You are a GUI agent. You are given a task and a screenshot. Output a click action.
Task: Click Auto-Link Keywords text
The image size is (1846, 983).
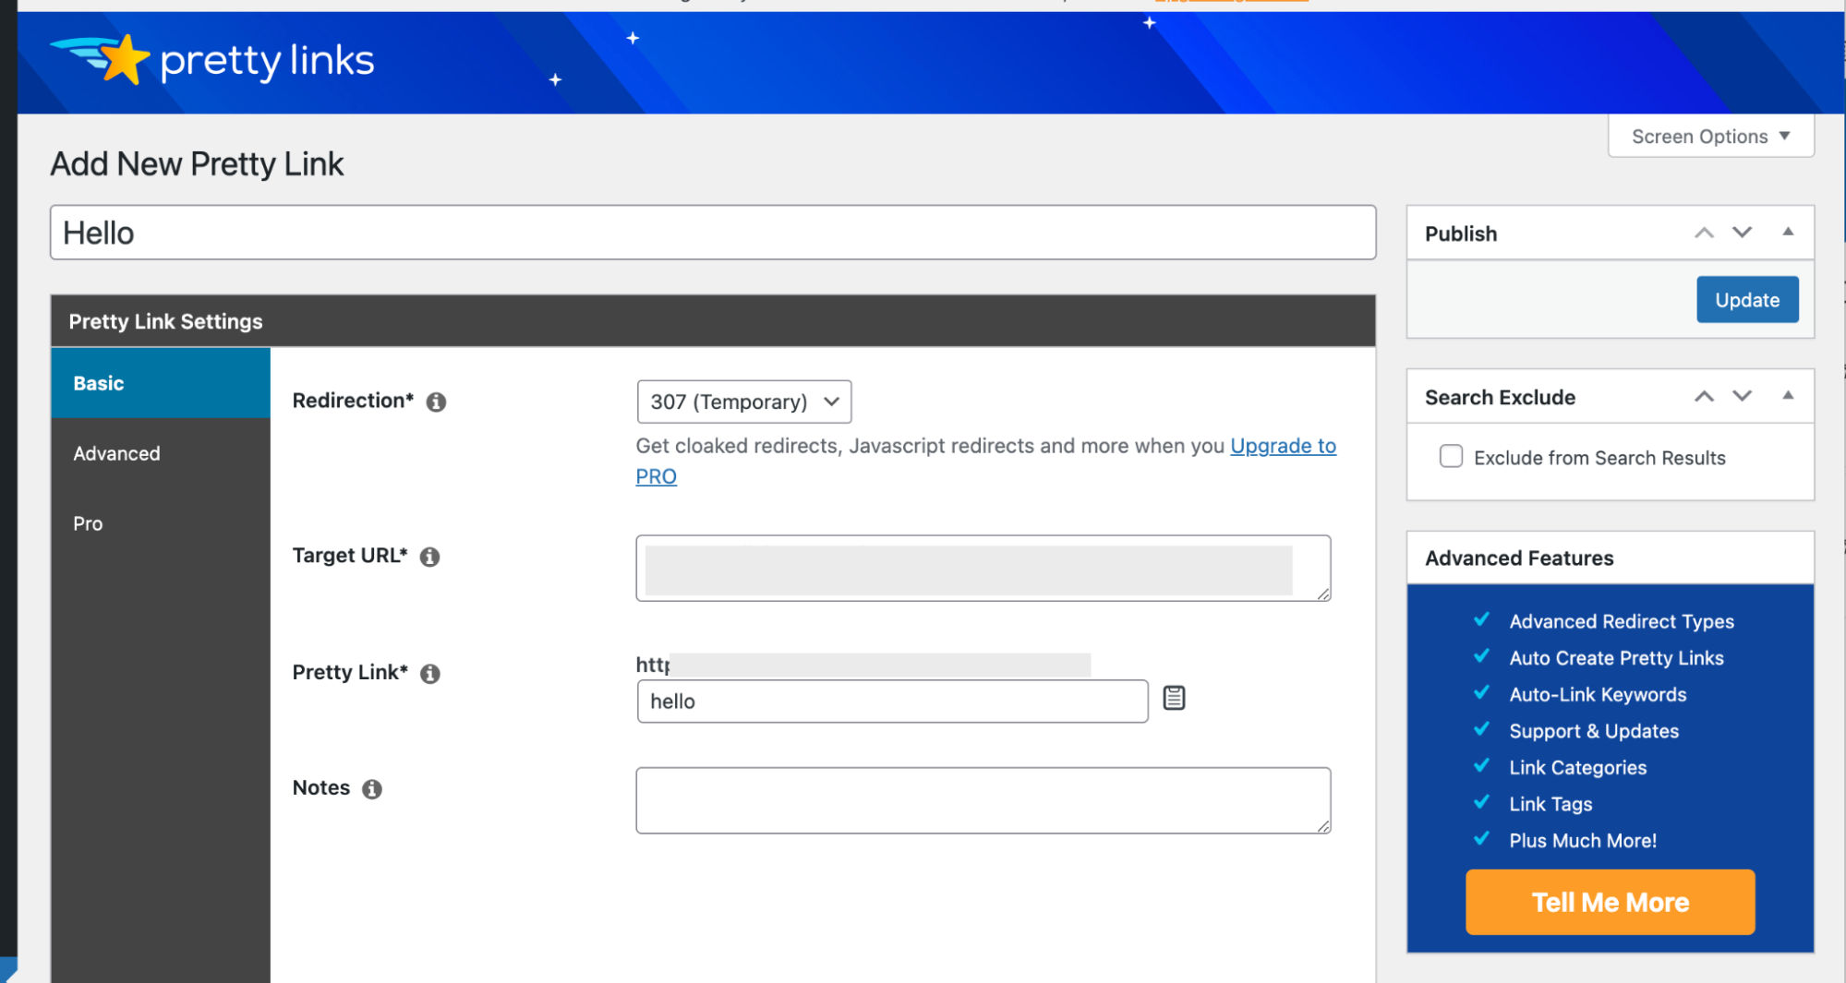[x=1598, y=694]
